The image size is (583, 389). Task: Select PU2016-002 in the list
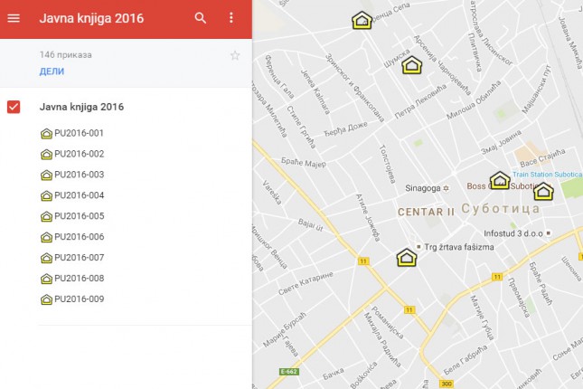coord(79,154)
